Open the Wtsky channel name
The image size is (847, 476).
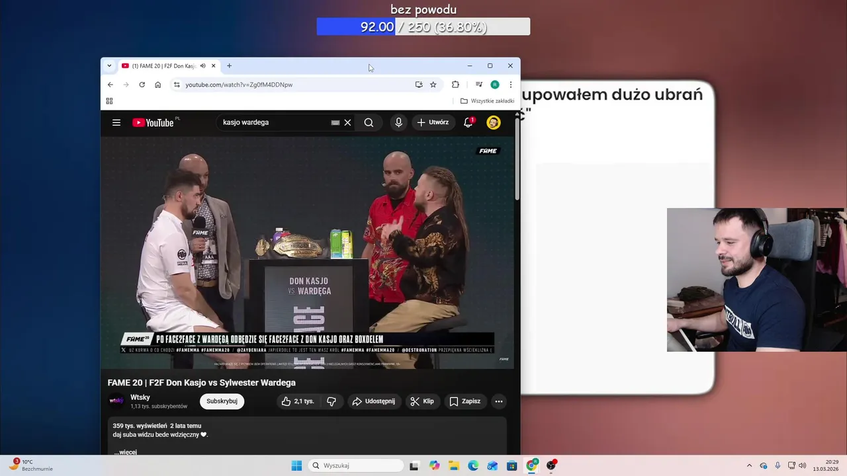(x=140, y=397)
